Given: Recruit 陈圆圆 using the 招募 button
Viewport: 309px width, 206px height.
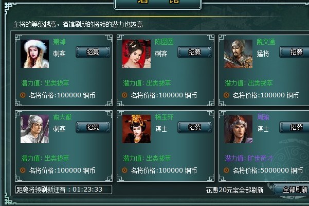Looking at the screenshot, I should pos(195,53).
